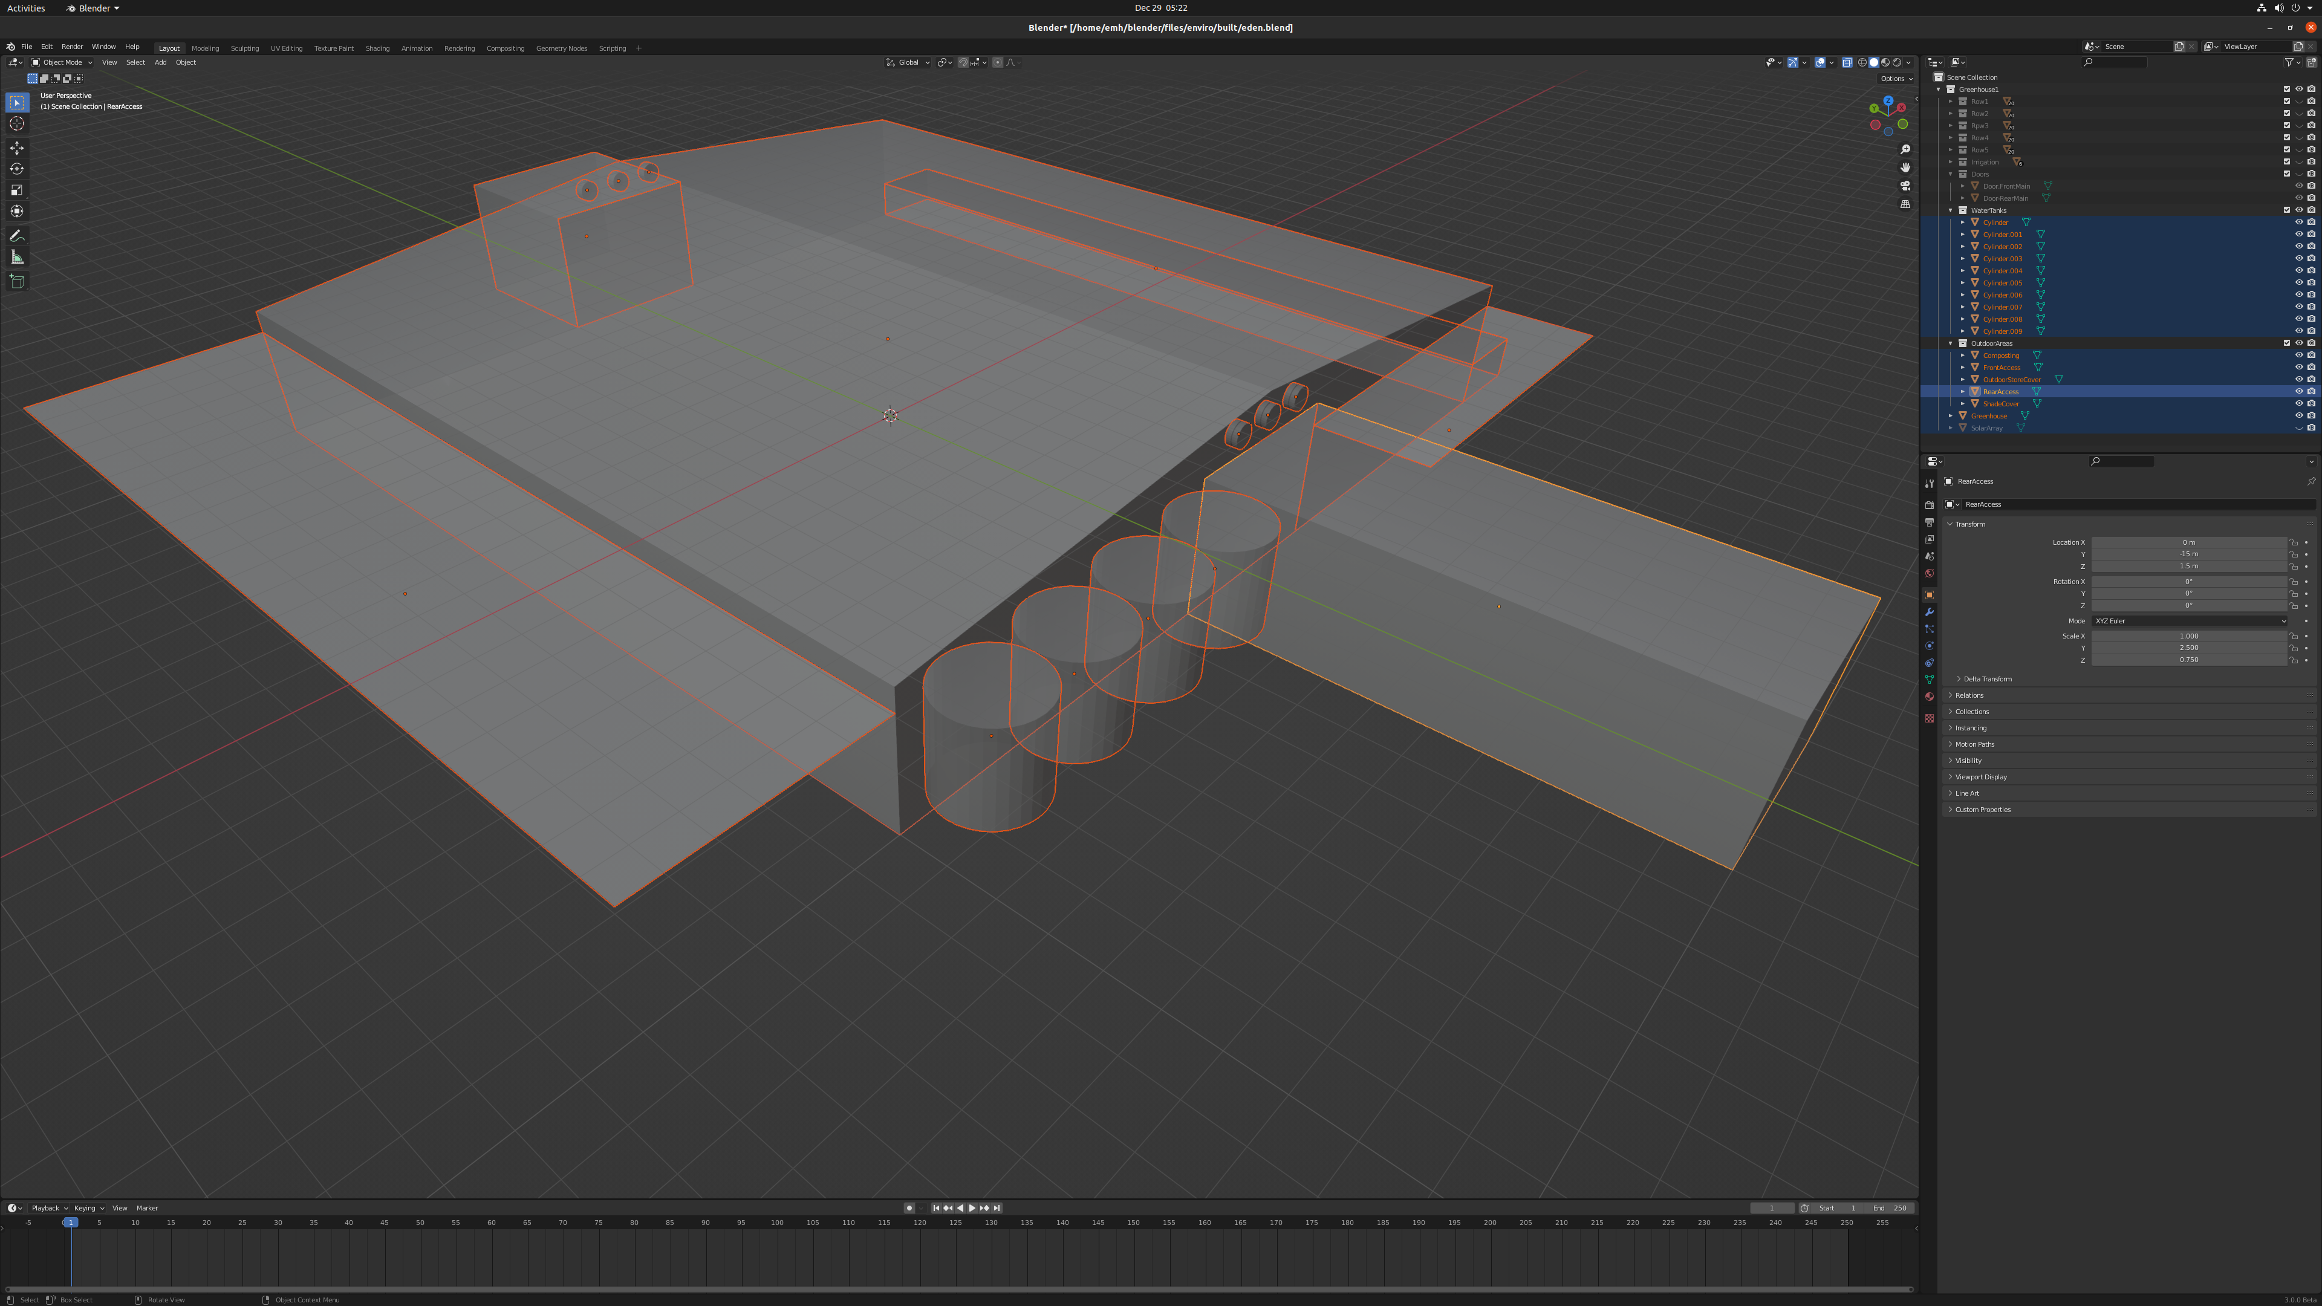Select the Cursor tool in the toolbar

coord(16,123)
